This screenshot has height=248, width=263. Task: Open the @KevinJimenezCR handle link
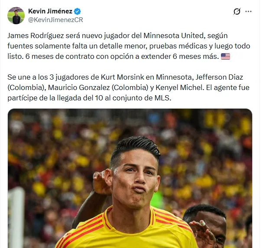[x=55, y=20]
